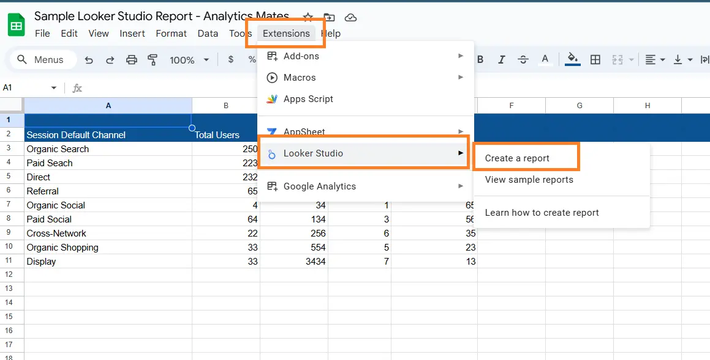
Task: Format as currency with dollar icon
Action: point(231,60)
